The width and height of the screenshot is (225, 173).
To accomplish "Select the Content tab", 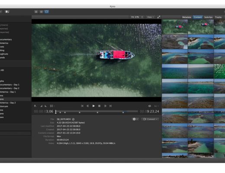I will coord(198,17).
